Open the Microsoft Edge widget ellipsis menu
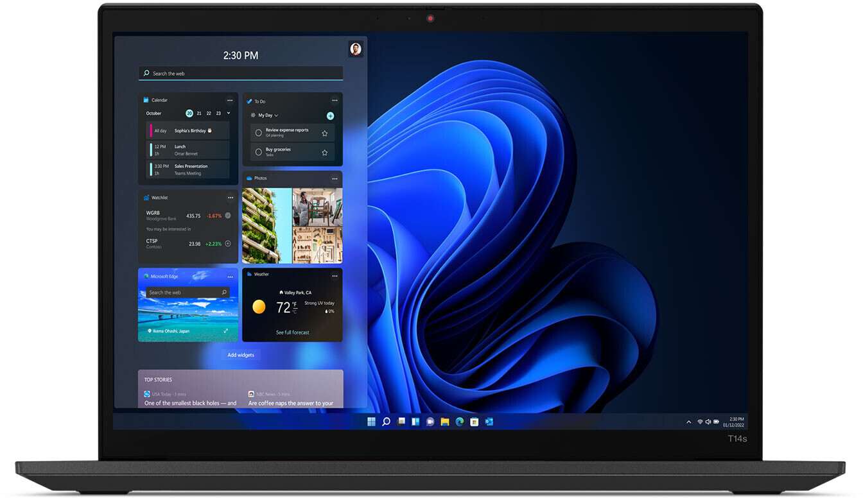The image size is (863, 498). [x=230, y=275]
